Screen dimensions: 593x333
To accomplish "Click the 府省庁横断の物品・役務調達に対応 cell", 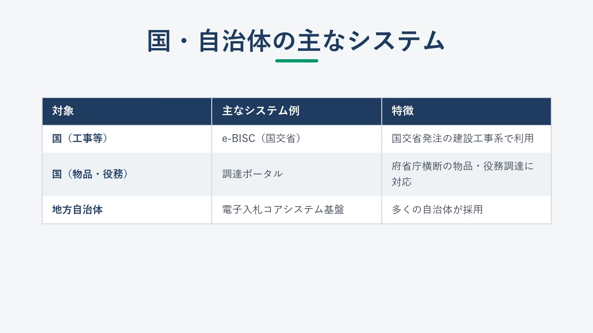I will [x=467, y=174].
